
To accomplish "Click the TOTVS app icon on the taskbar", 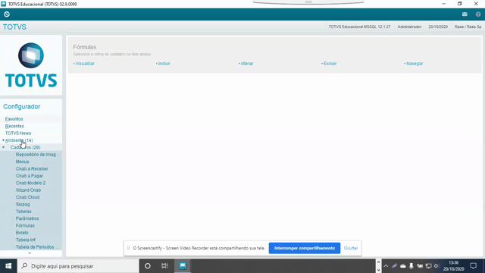I will pos(183,266).
